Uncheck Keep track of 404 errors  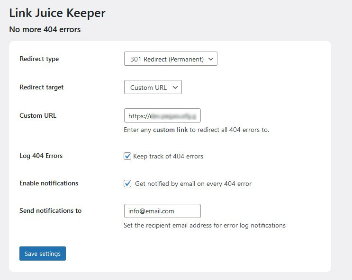point(127,156)
